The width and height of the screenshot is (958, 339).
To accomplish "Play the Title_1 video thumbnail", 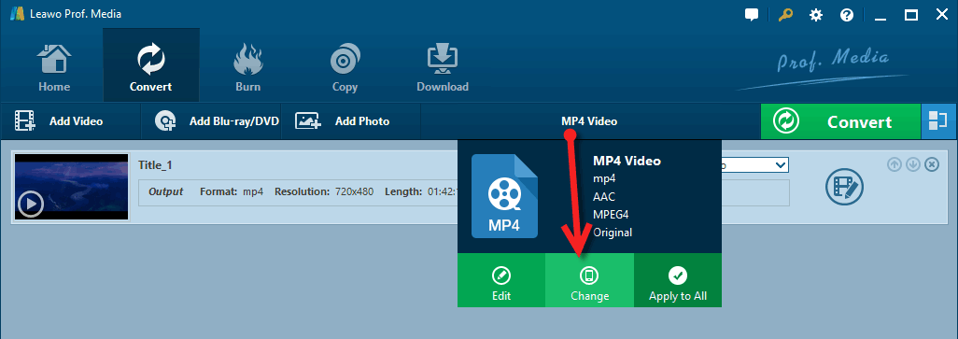I will 31,205.
